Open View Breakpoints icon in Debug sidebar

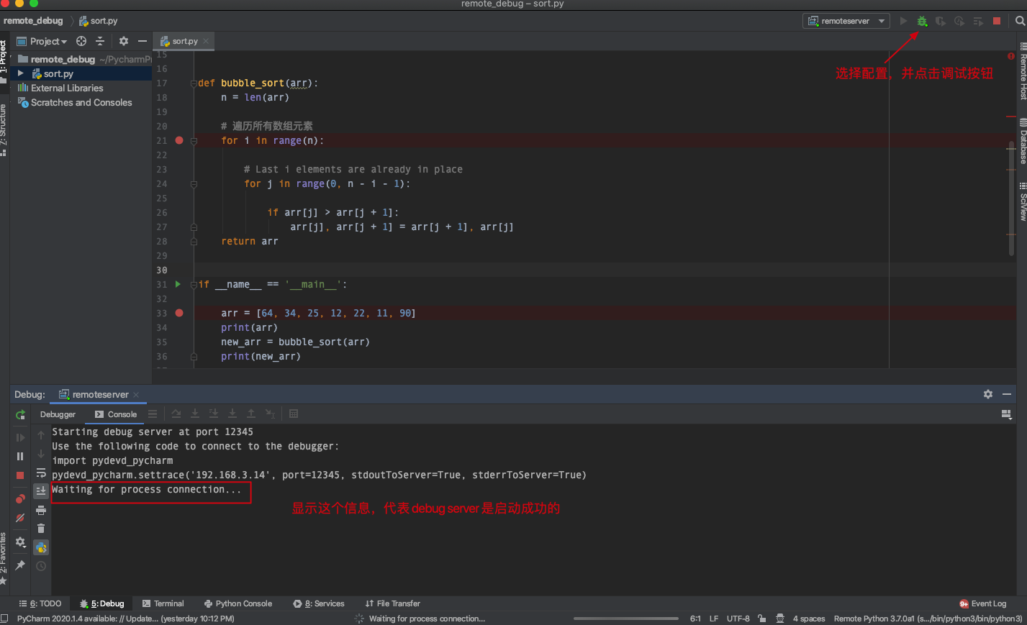click(x=20, y=498)
